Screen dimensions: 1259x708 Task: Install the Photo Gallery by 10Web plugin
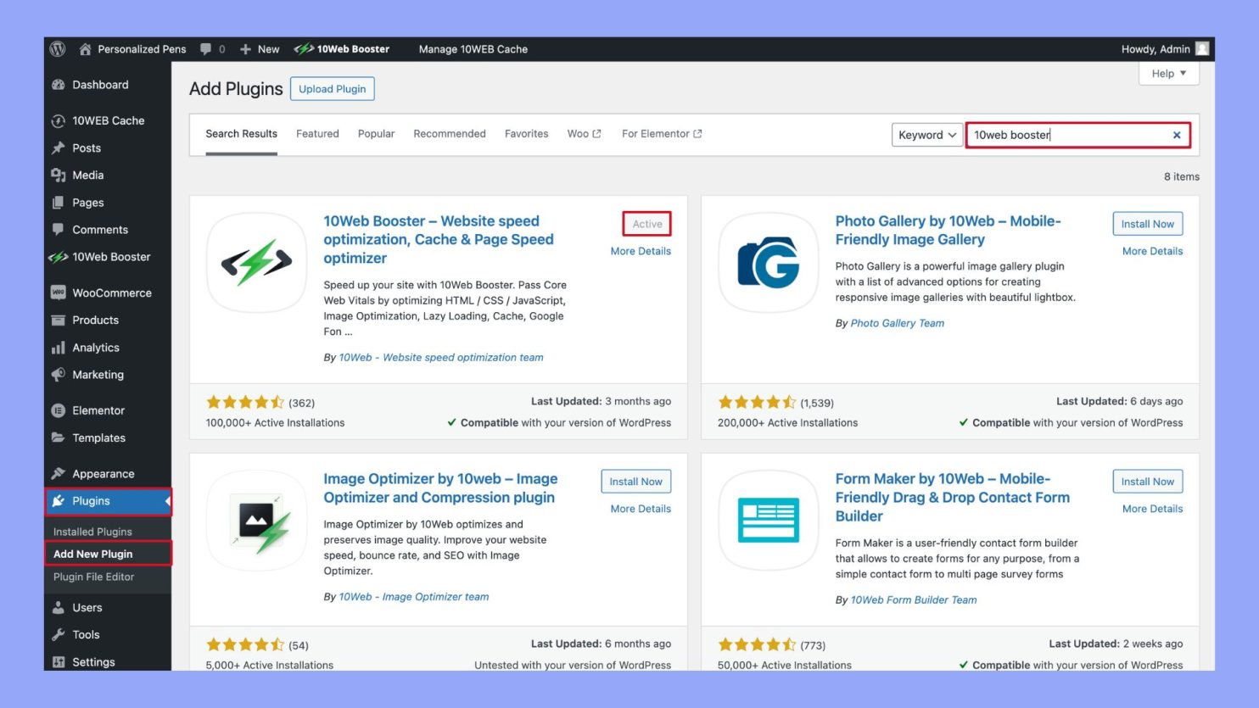click(1147, 223)
